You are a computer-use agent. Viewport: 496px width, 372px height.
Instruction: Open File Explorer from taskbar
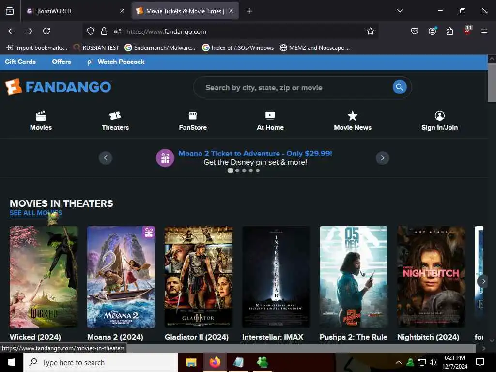pos(191,362)
